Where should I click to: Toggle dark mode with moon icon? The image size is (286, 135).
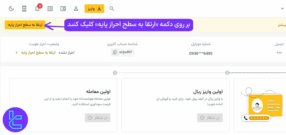click(x=11, y=9)
